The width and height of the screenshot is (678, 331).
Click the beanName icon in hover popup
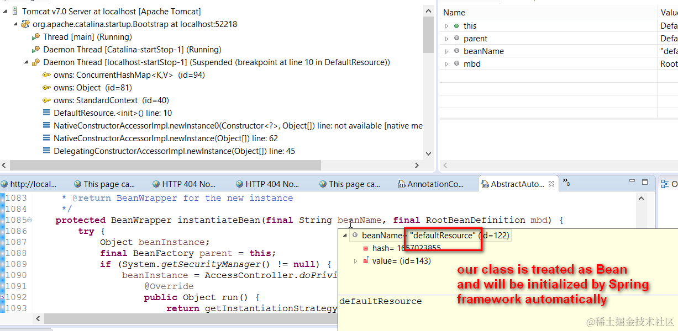pos(355,235)
